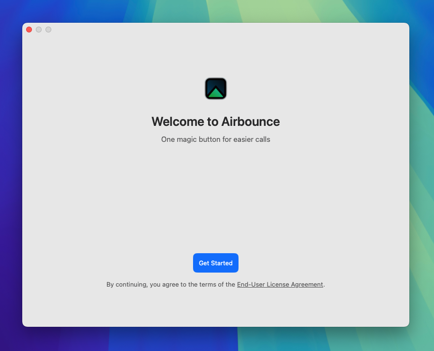Click the period after the License Agreement link
This screenshot has width=434, height=351.
coord(324,285)
